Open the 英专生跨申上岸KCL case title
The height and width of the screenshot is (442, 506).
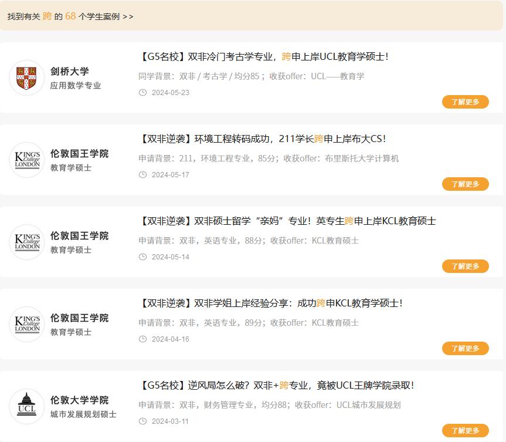click(x=287, y=221)
